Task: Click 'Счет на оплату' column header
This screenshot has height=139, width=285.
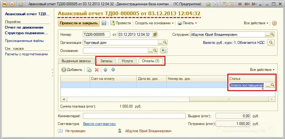Action: click(113, 79)
